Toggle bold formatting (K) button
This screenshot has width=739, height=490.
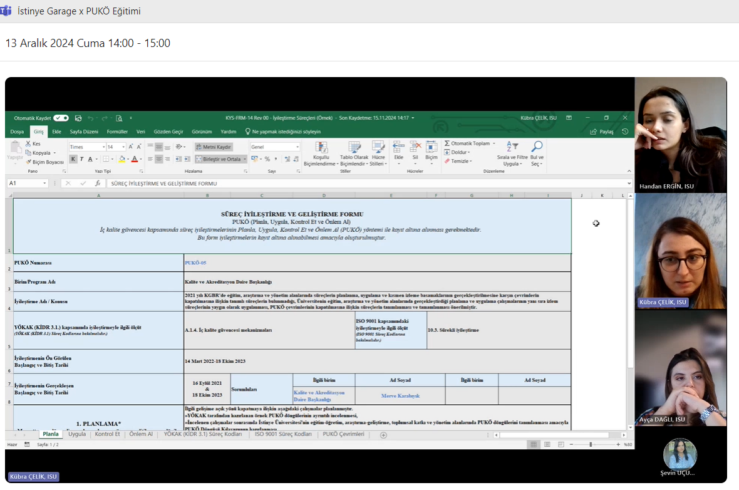73,159
